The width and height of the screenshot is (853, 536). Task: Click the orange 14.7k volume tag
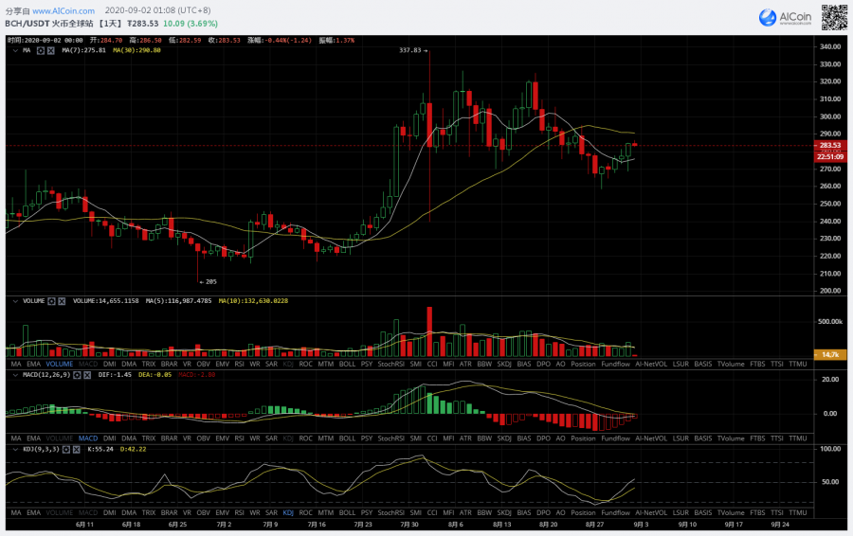pos(830,354)
